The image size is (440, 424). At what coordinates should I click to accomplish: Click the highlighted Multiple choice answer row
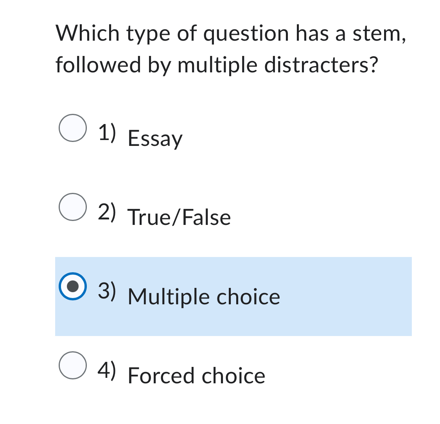[233, 296]
